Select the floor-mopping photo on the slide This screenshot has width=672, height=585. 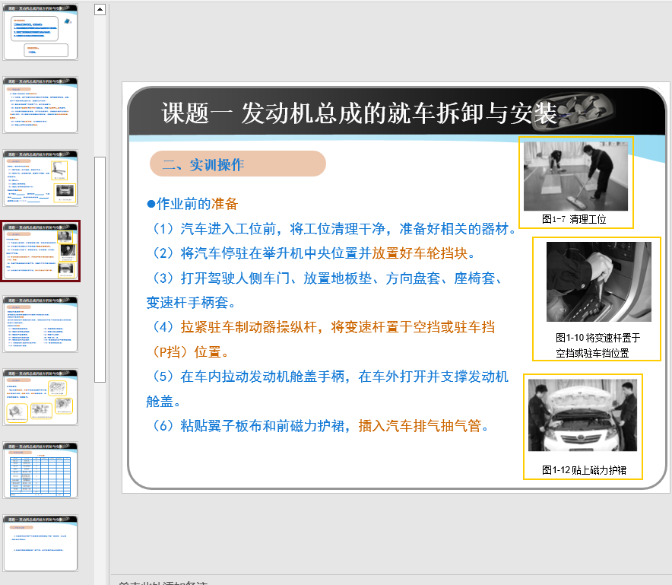pyautogui.click(x=575, y=176)
